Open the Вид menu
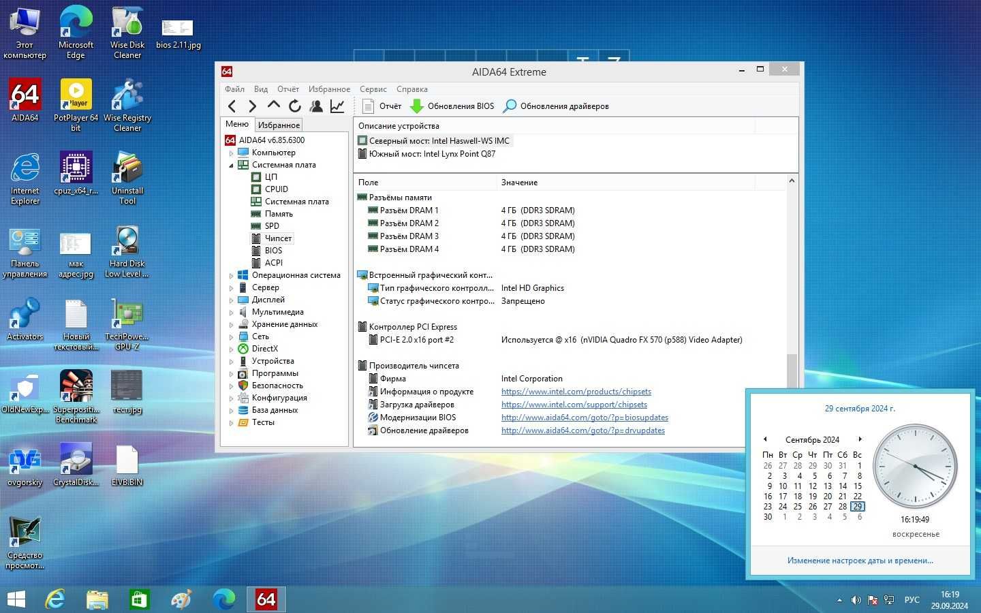The width and height of the screenshot is (981, 613). 261,89
